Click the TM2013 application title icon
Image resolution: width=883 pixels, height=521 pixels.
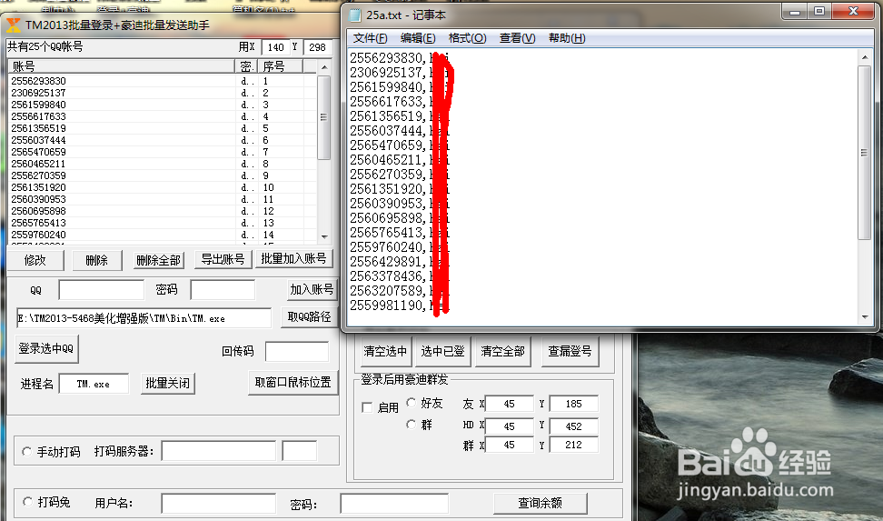pos(13,25)
